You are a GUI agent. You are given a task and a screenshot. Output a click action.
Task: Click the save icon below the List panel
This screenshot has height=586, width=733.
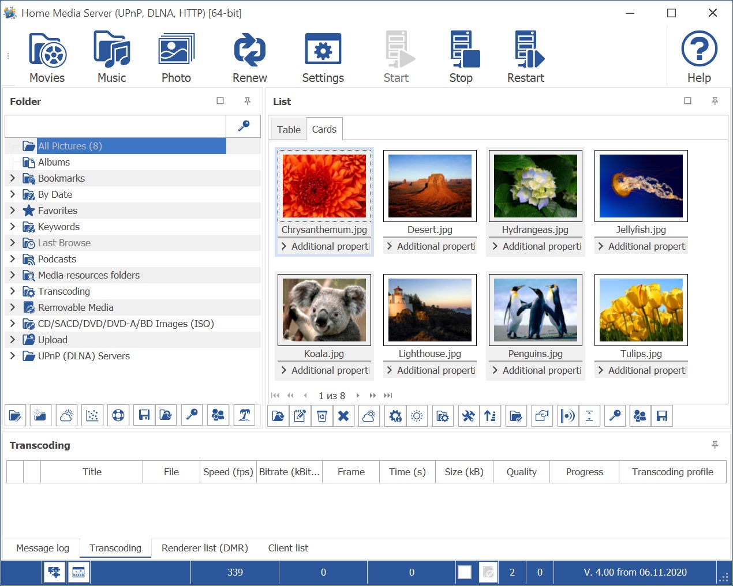click(662, 416)
